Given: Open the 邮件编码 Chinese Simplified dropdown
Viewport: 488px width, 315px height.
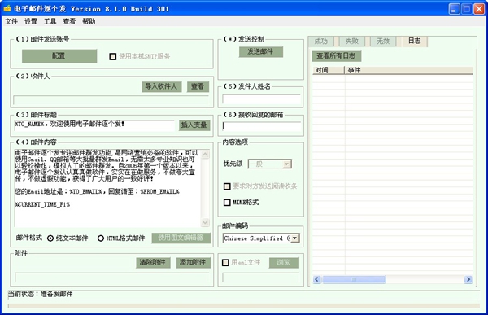Looking at the screenshot, I should pyautogui.click(x=294, y=238).
